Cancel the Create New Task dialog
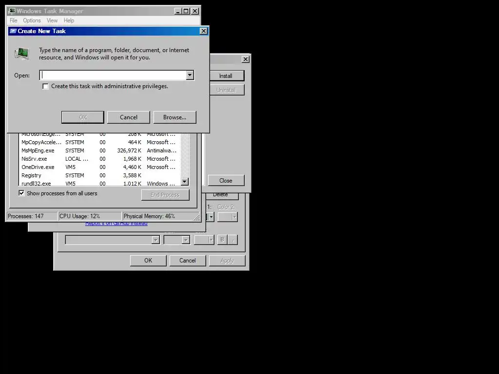This screenshot has width=499, height=374. click(x=129, y=117)
